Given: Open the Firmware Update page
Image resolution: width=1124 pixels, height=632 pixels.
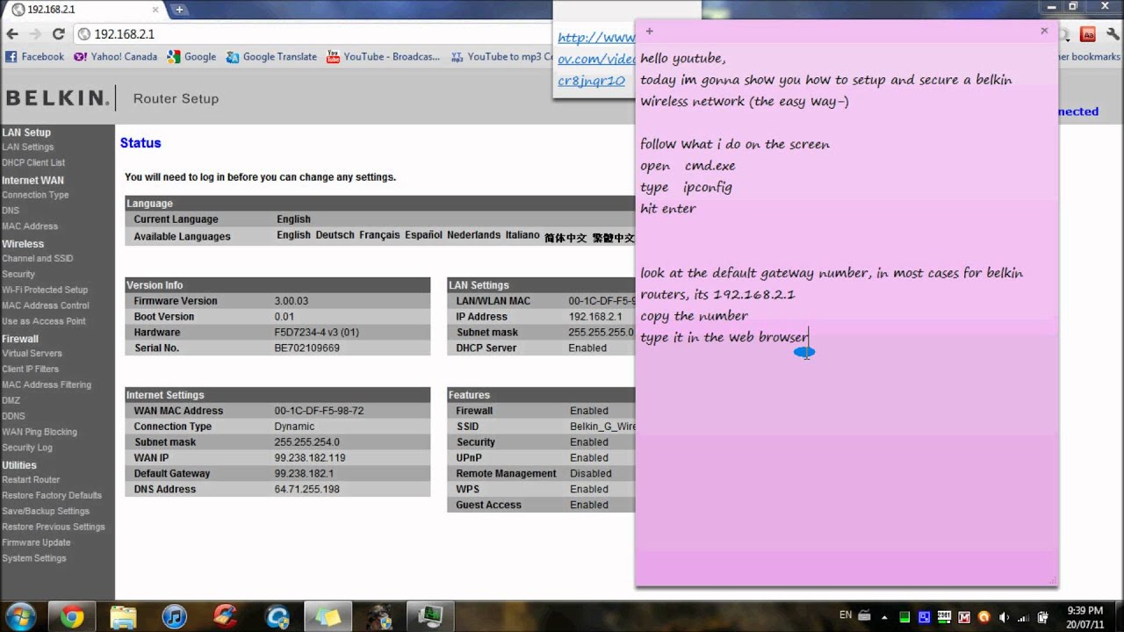Looking at the screenshot, I should click(36, 543).
